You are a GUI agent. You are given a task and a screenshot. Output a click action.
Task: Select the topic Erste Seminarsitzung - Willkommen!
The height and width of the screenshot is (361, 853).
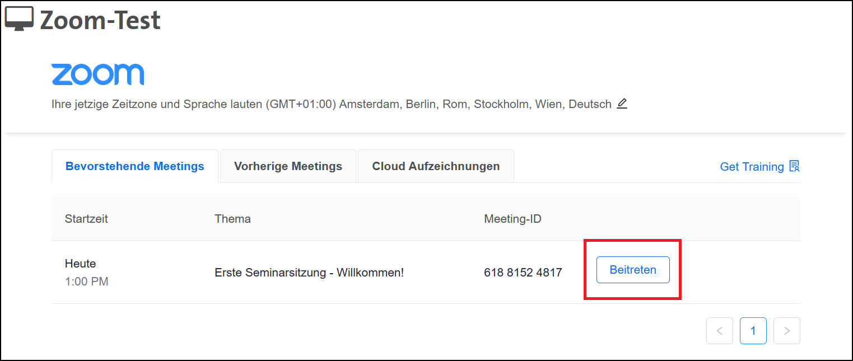click(x=309, y=273)
